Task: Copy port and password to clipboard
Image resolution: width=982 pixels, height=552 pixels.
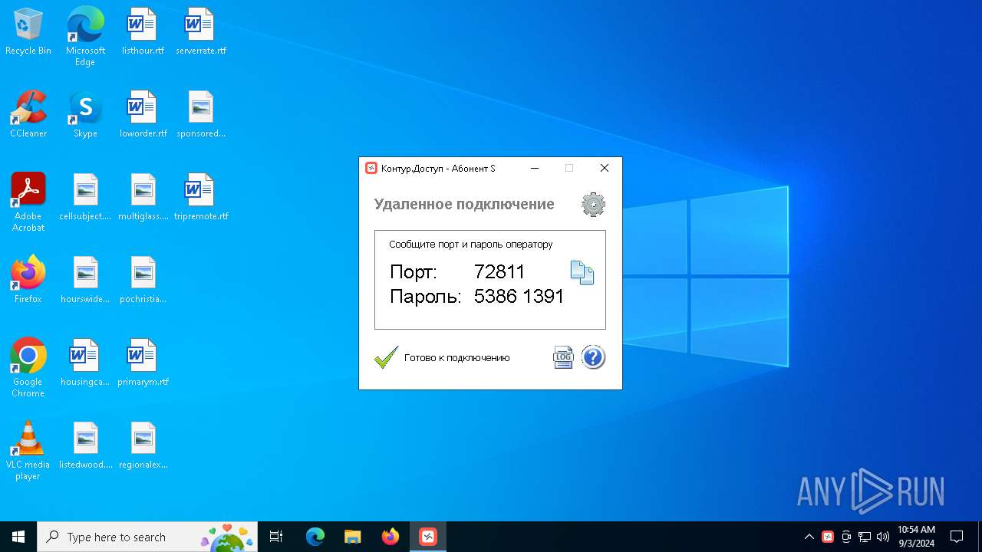Action: pos(582,273)
